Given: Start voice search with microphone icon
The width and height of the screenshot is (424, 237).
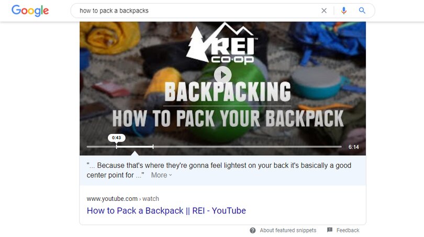Looking at the screenshot, I should click(344, 10).
